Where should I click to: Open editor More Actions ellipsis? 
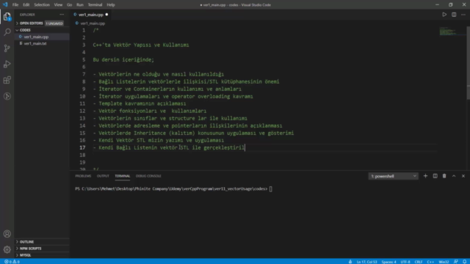point(463,15)
